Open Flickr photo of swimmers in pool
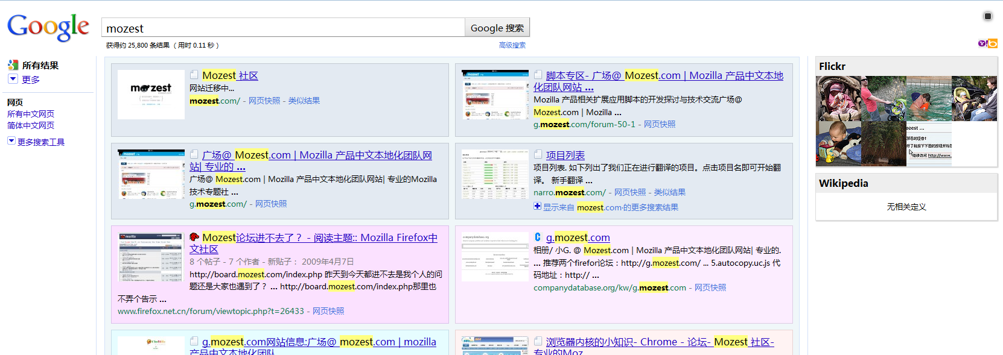The height and width of the screenshot is (355, 1003). (929, 99)
